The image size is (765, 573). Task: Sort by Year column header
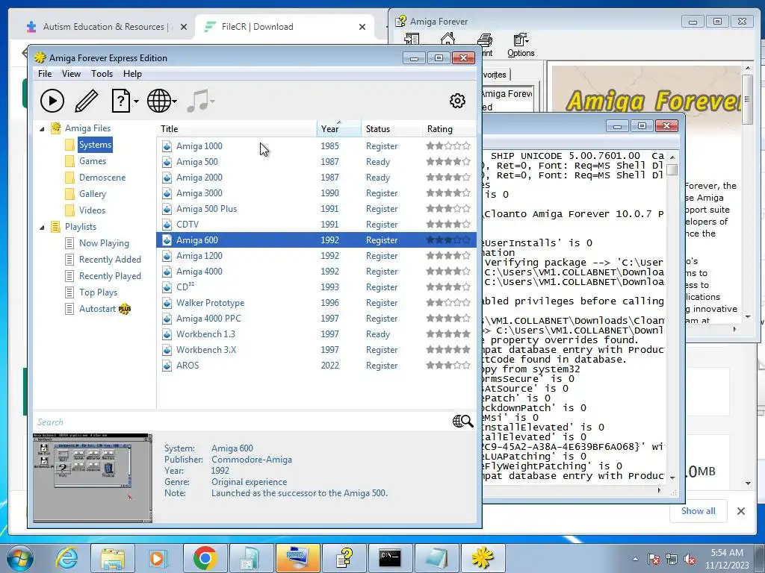339,128
